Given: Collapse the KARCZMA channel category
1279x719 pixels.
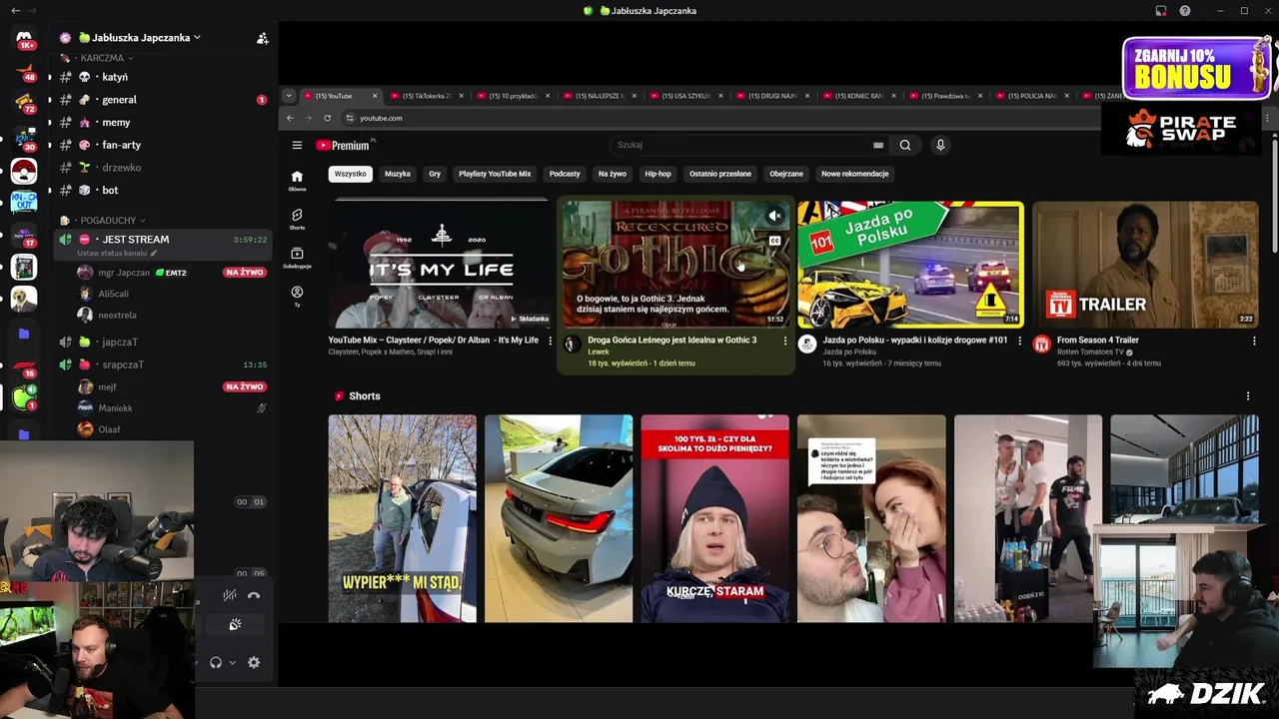Looking at the screenshot, I should 102,58.
